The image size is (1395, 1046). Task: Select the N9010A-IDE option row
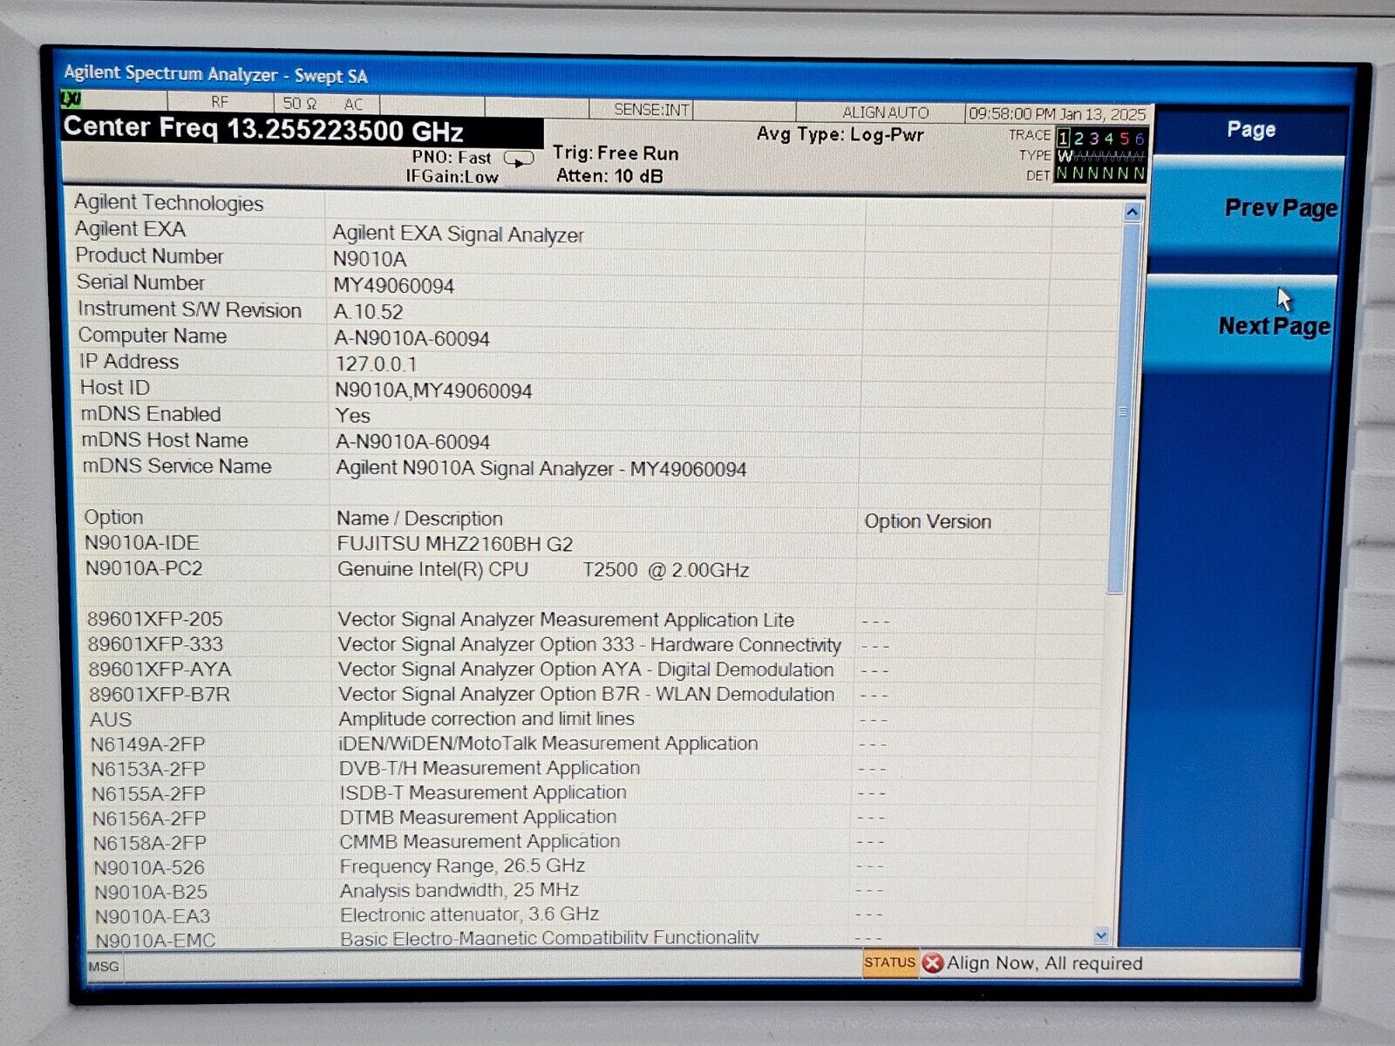(593, 544)
